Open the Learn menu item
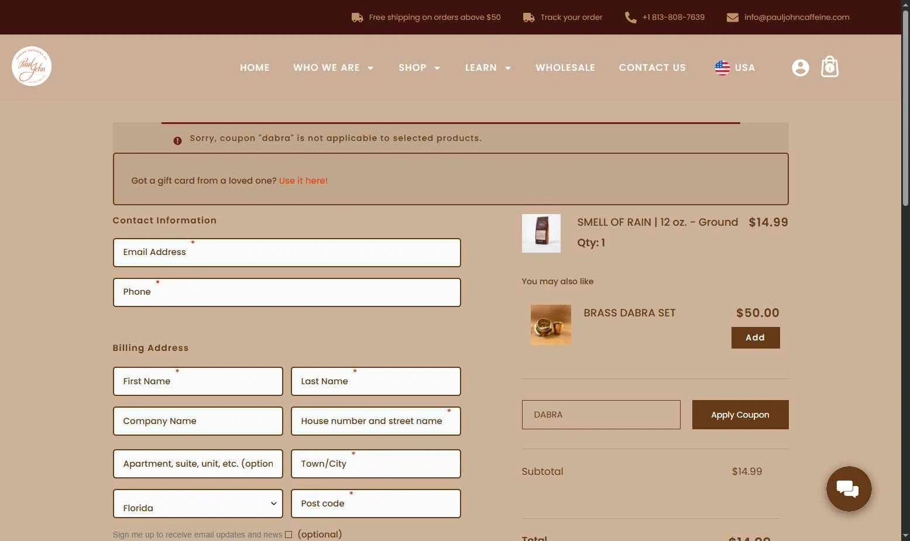 click(x=481, y=68)
